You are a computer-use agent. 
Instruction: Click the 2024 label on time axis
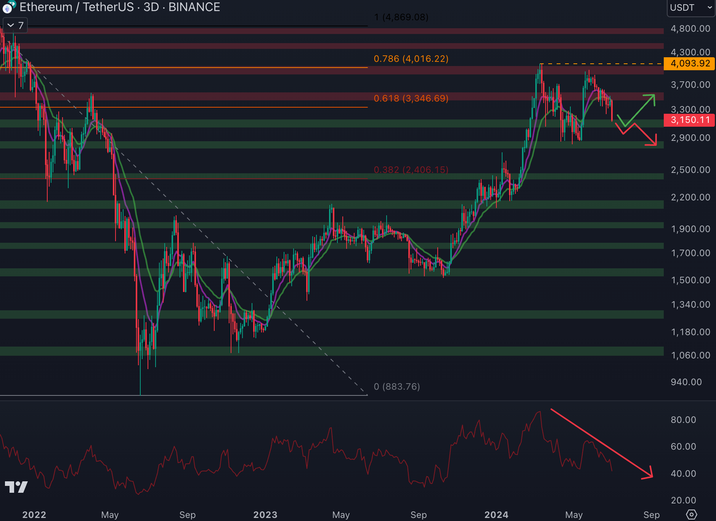pyautogui.click(x=496, y=515)
